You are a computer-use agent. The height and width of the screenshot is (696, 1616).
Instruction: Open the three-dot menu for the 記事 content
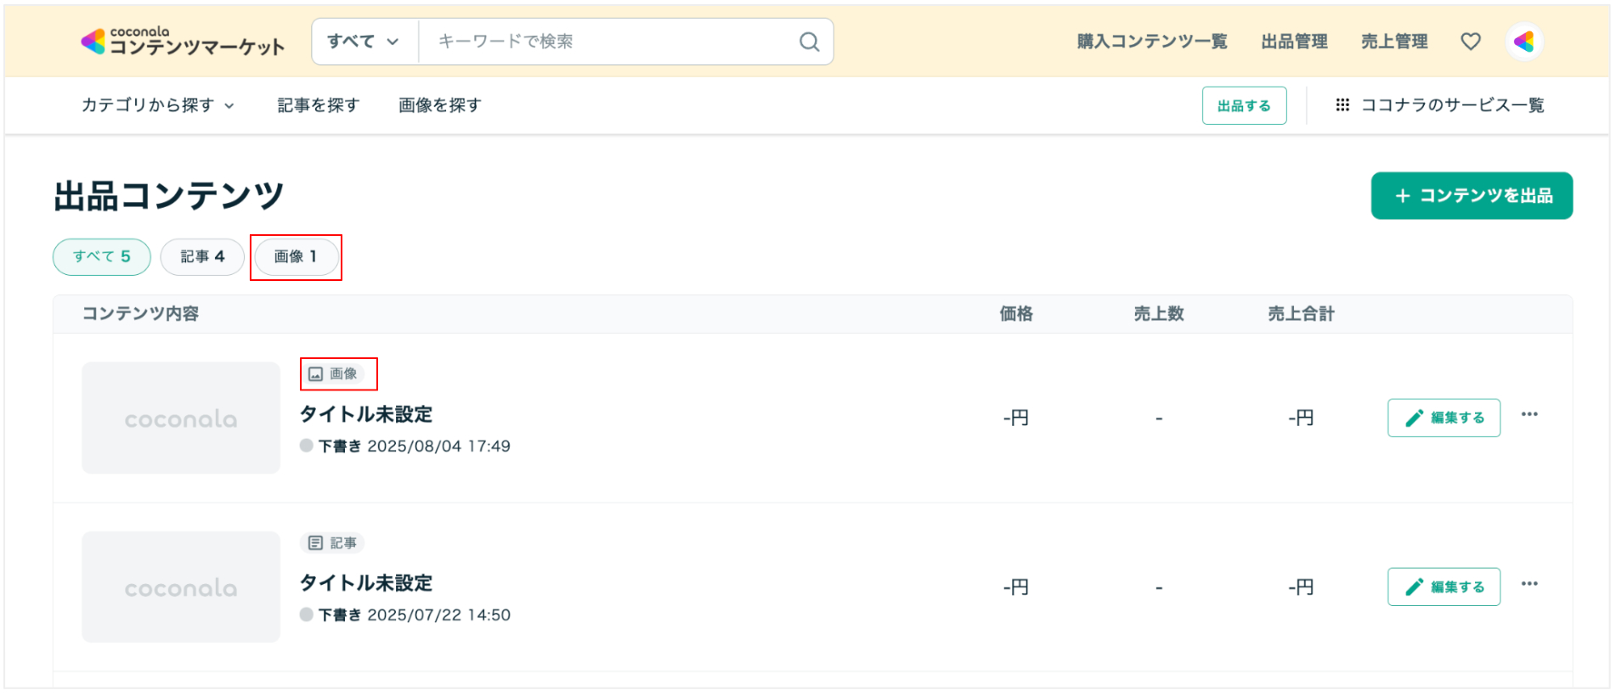click(1530, 583)
